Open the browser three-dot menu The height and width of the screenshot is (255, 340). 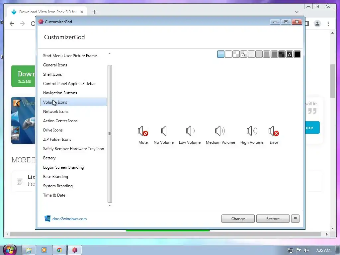328,24
